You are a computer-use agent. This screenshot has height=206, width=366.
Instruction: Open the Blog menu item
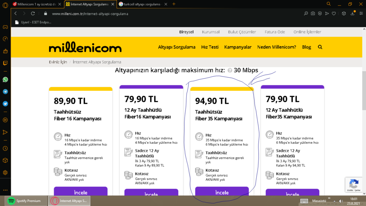pos(307,47)
